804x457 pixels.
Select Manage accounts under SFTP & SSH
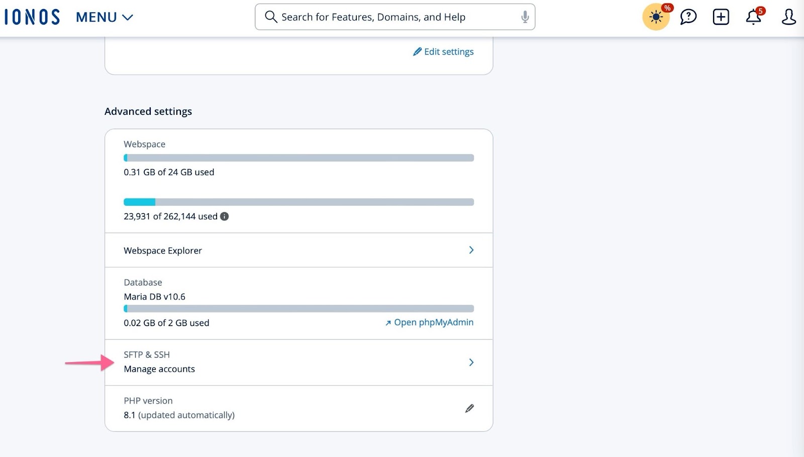[159, 369]
